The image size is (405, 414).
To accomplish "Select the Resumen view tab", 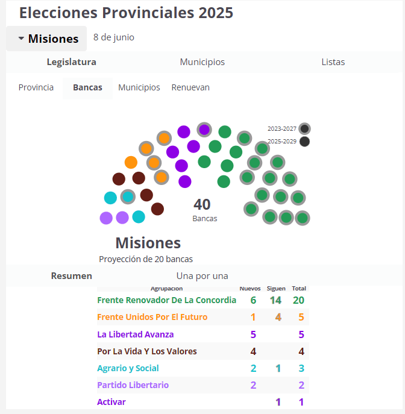I will click(x=72, y=276).
